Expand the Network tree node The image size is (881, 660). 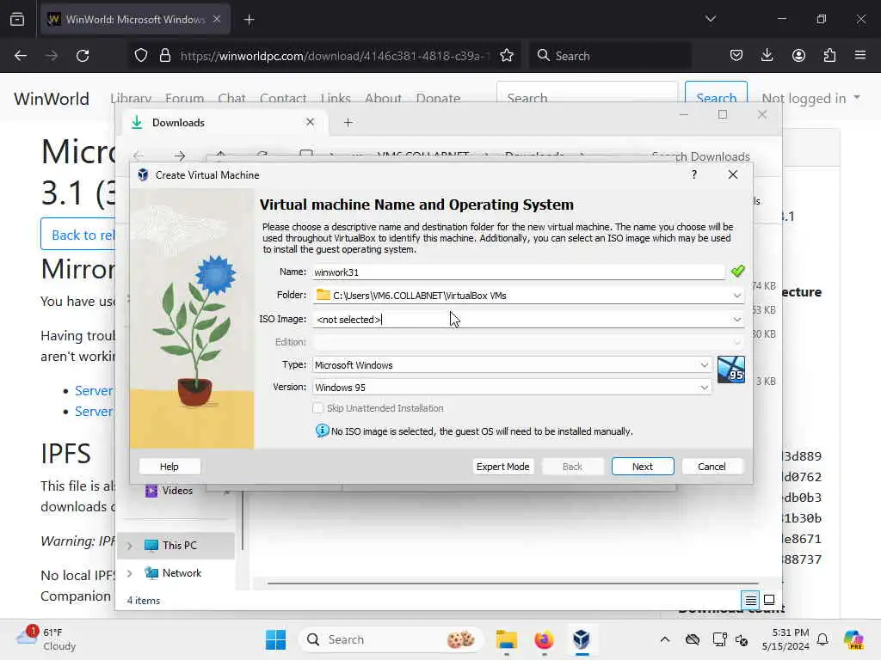pos(130,573)
